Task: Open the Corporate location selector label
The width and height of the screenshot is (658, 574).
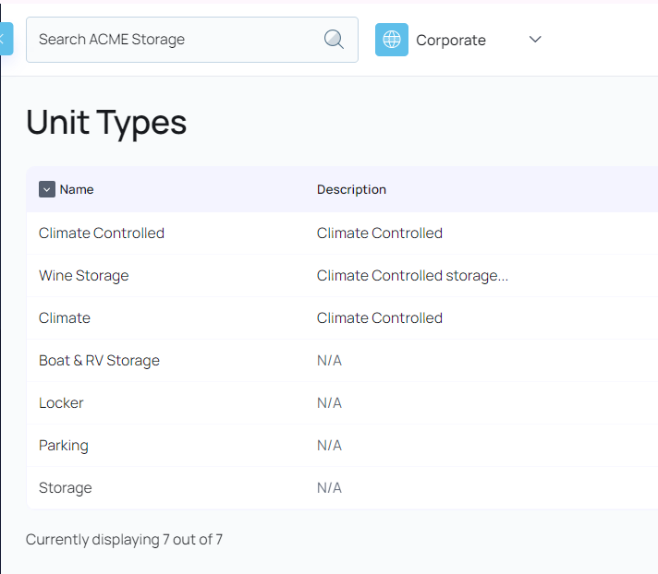Action: 450,41
